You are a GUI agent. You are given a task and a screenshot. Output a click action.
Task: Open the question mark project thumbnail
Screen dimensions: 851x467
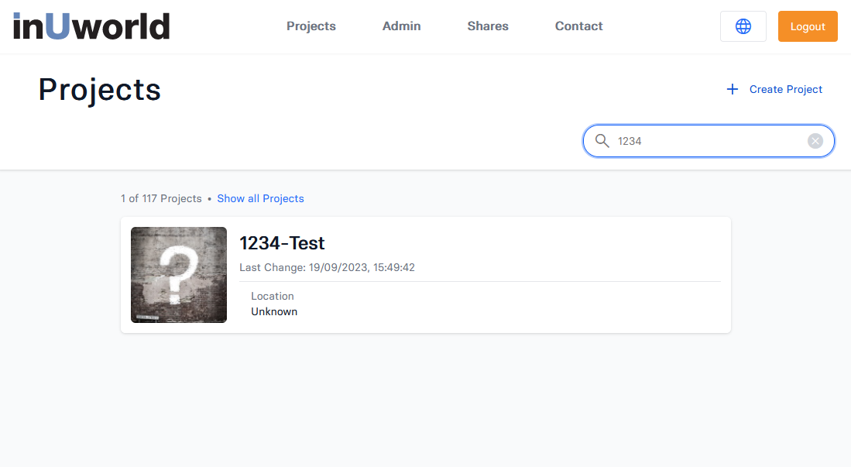[179, 275]
